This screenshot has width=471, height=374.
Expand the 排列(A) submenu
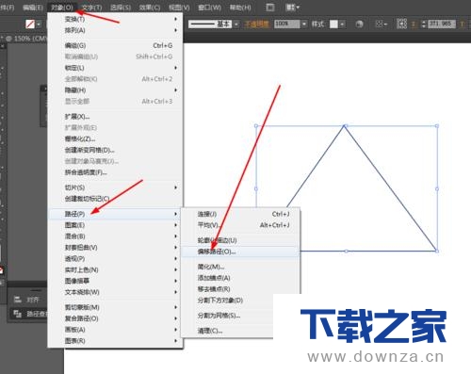coord(115,30)
